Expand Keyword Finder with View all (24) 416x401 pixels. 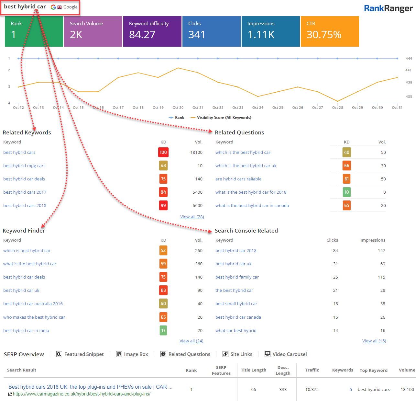(x=191, y=341)
